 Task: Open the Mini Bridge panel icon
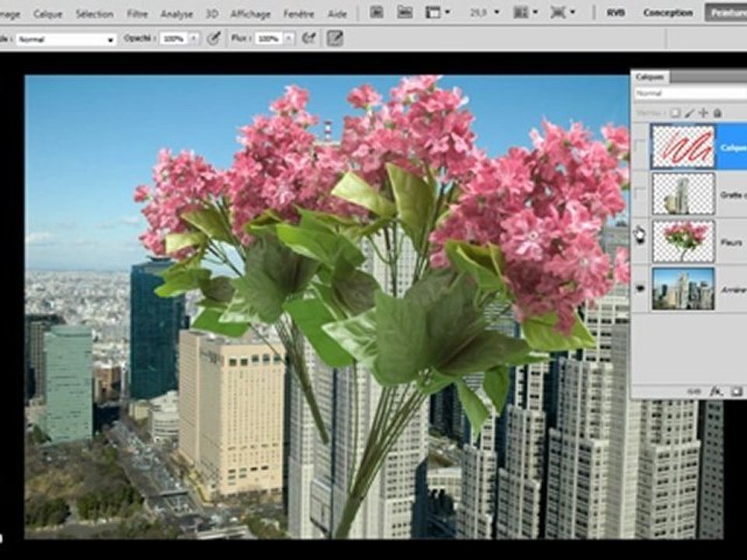pos(405,12)
